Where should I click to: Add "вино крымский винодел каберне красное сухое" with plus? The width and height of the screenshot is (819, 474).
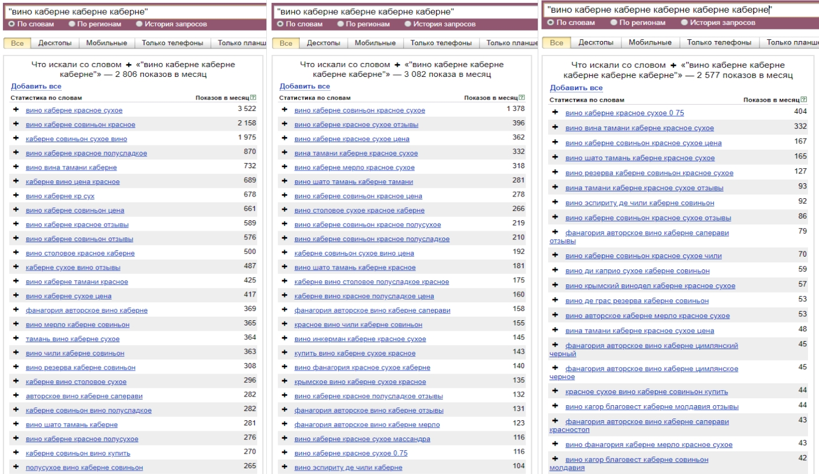point(556,286)
